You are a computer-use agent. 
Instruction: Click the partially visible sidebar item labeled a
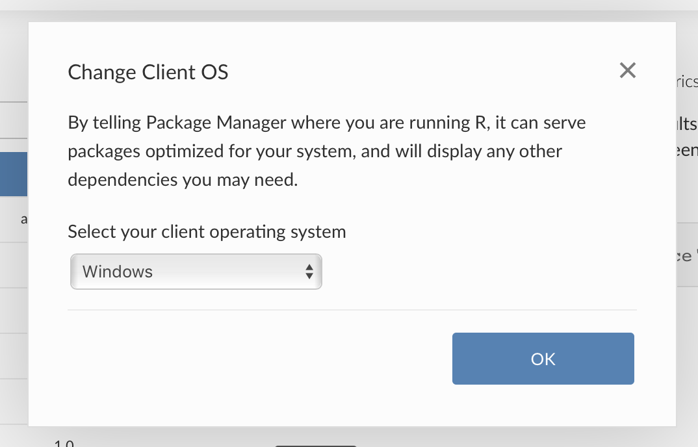point(25,219)
